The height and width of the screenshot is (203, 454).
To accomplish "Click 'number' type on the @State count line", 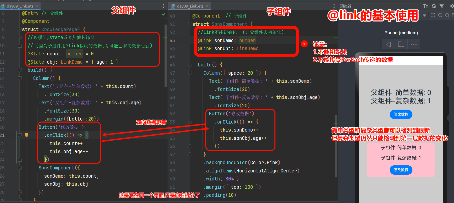I will pos(74,54).
